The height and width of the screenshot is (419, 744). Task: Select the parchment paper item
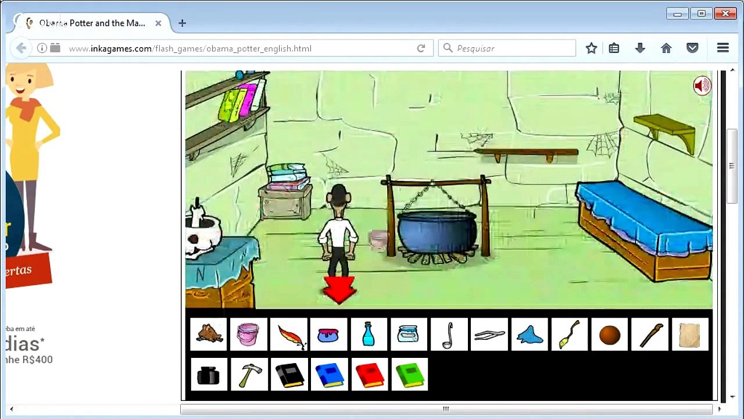pos(690,334)
